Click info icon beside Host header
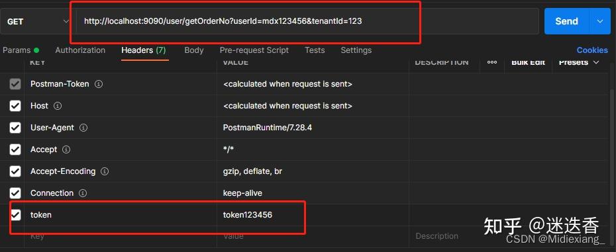Screen dimensions: 616x252 click(58, 106)
